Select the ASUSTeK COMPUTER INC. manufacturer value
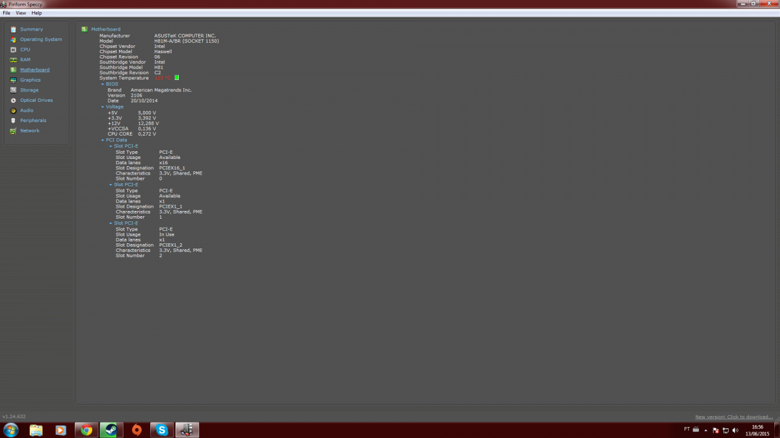 [x=185, y=36]
